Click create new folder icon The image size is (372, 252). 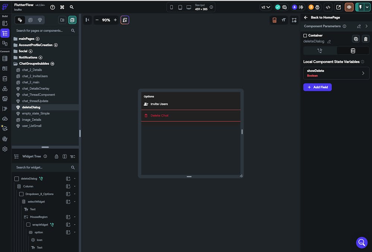(62, 20)
